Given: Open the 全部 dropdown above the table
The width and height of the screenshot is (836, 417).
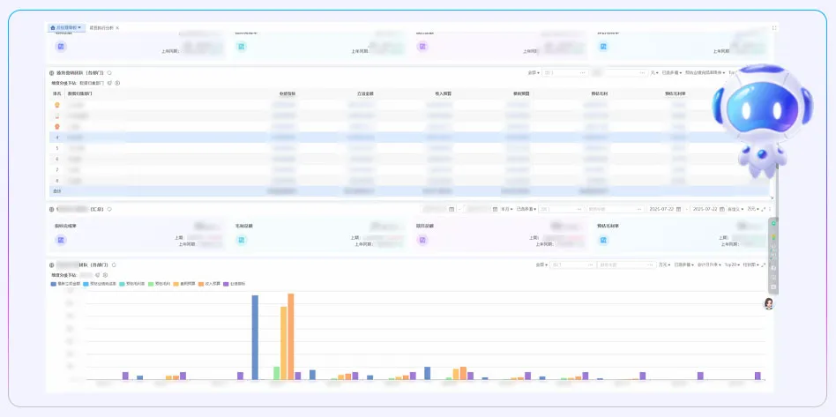Looking at the screenshot, I should (x=533, y=72).
